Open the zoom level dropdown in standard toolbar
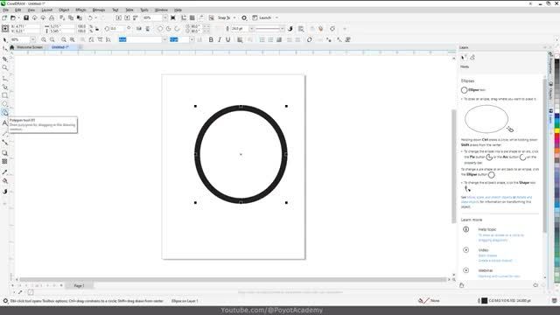This screenshot has height=315, width=560. (x=165, y=17)
